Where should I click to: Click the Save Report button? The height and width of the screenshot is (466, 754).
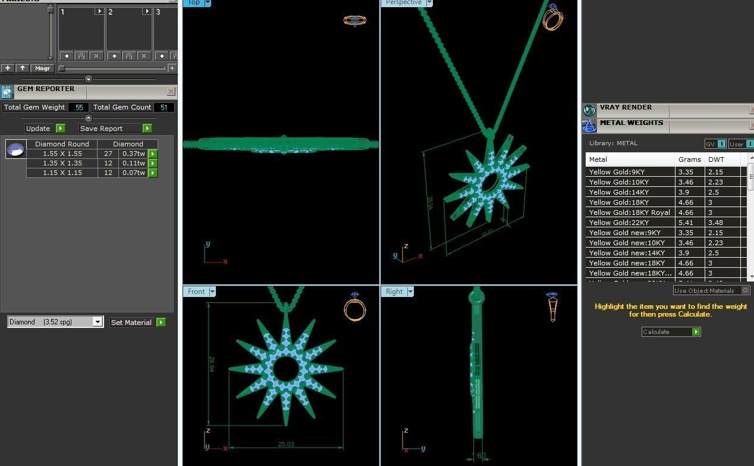pos(115,128)
